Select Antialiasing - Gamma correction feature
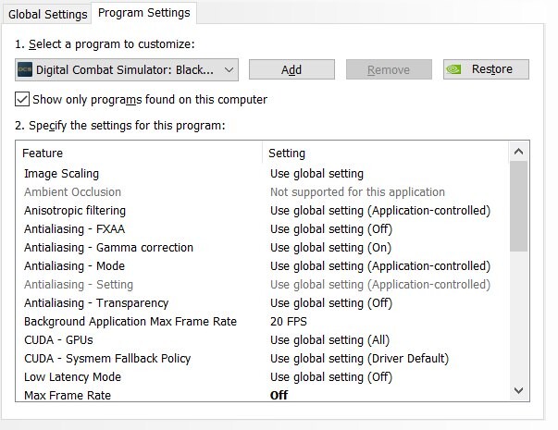This screenshot has height=430, width=558. click(108, 248)
